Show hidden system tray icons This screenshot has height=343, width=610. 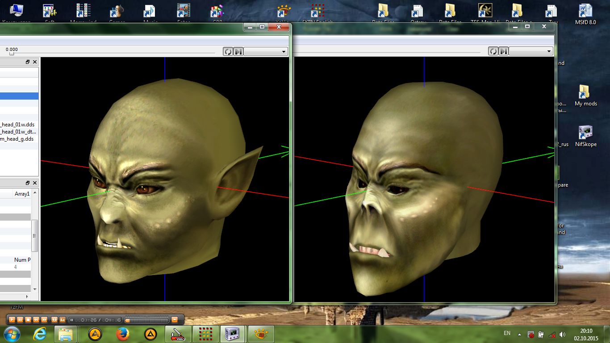(x=519, y=334)
